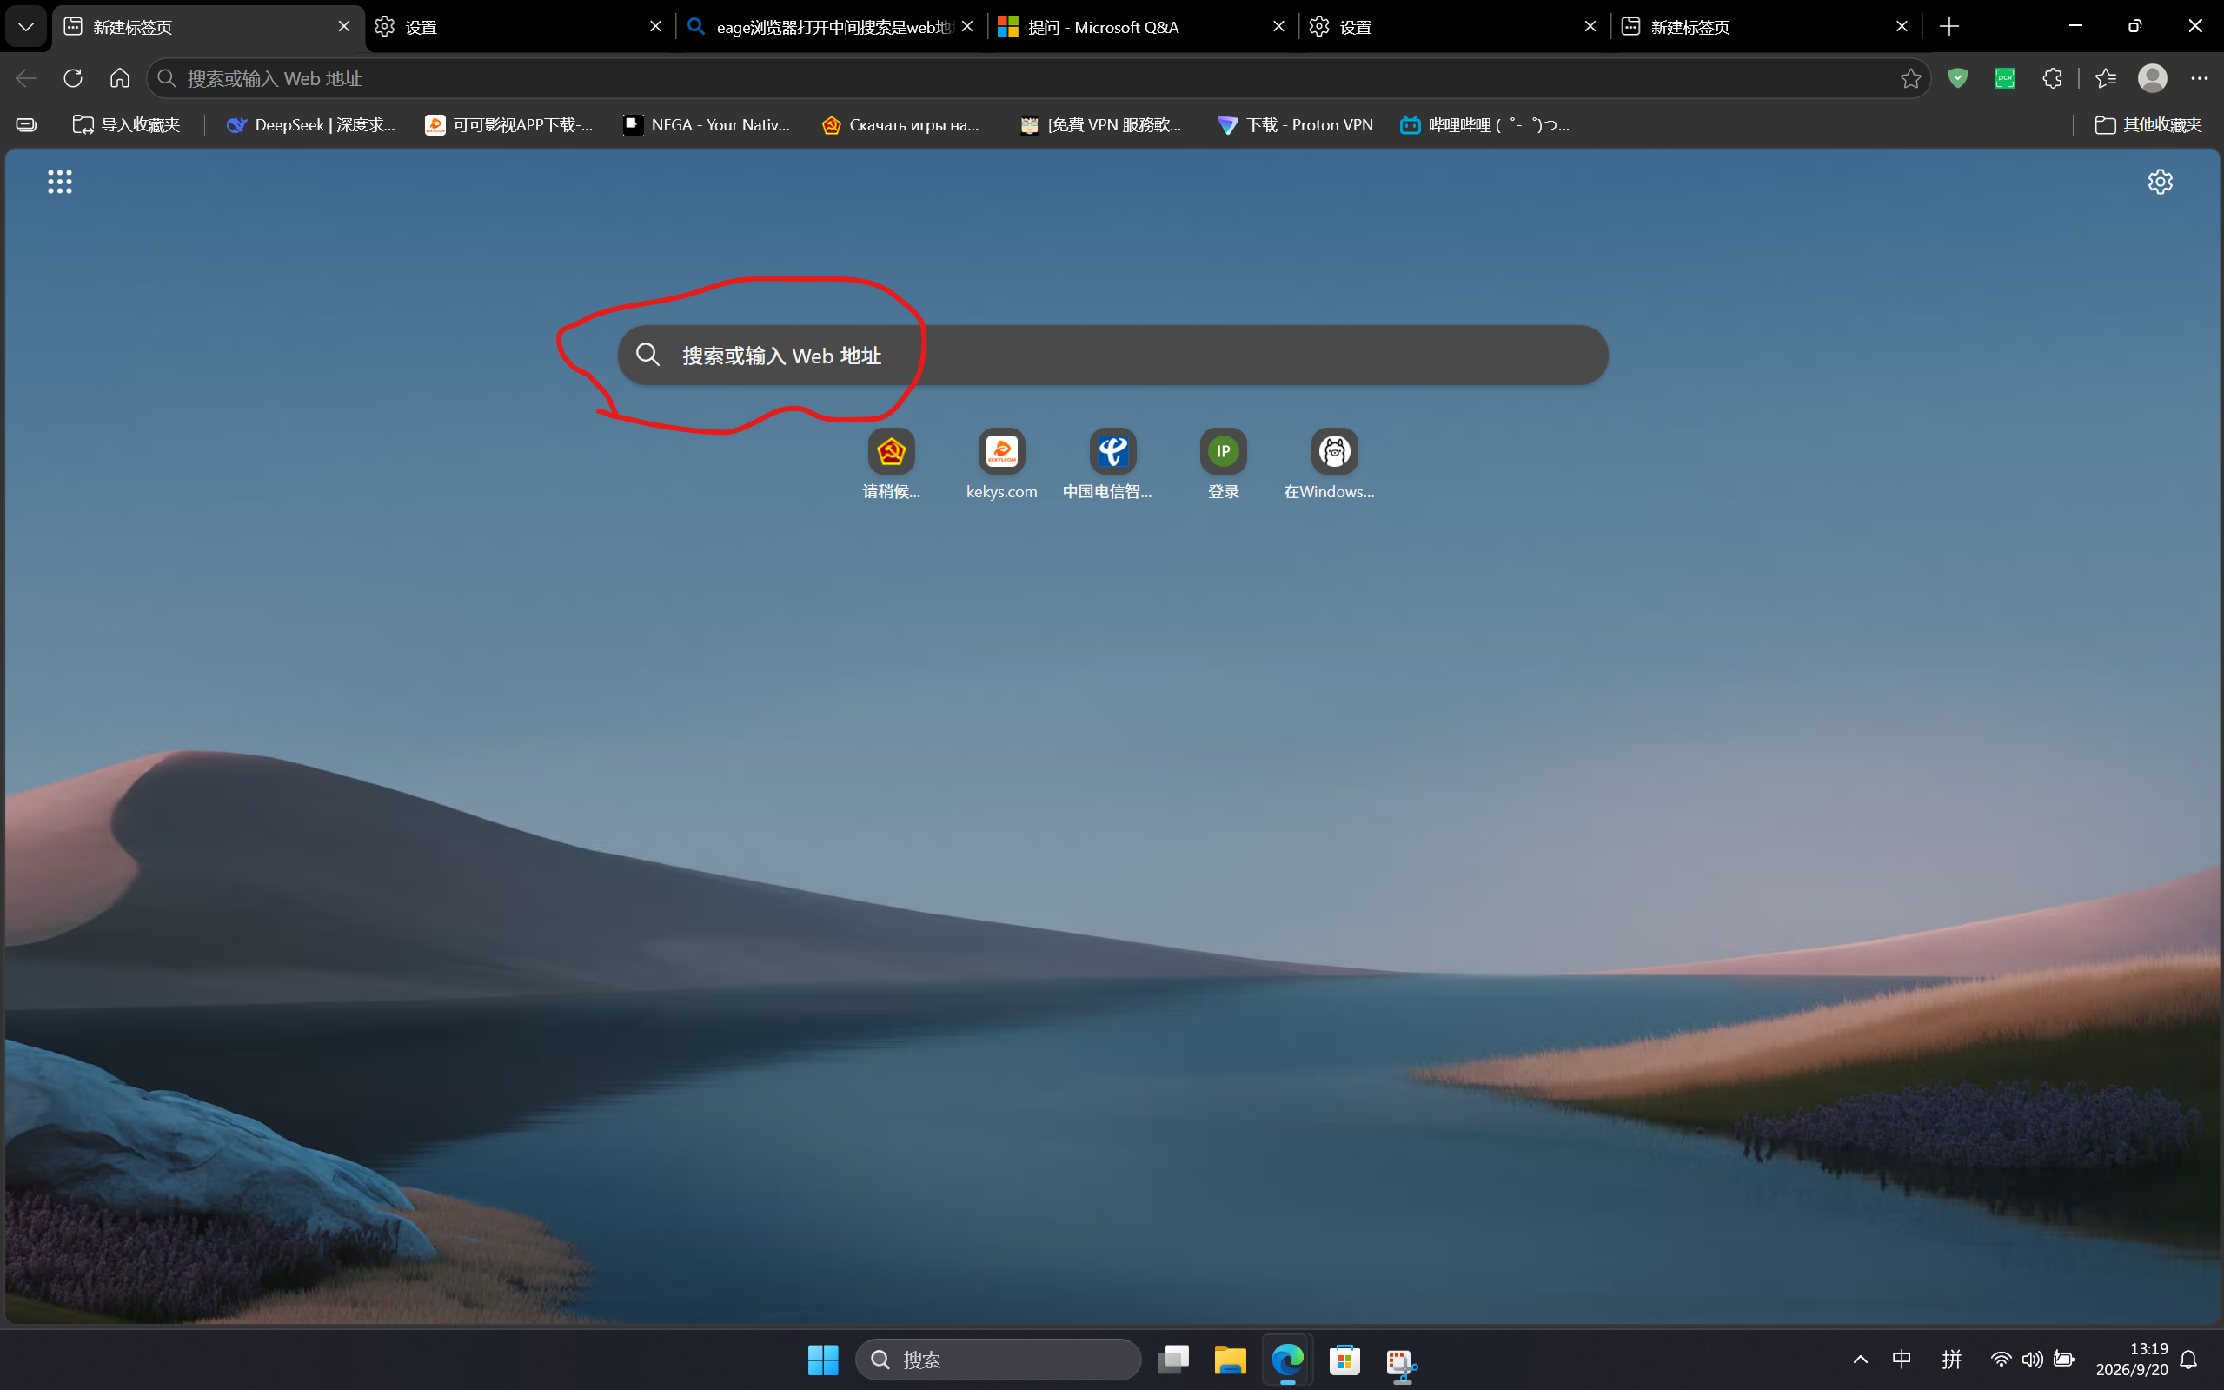Switch to the eage浏览器 search tab
The image size is (2224, 1390).
[x=832, y=27]
